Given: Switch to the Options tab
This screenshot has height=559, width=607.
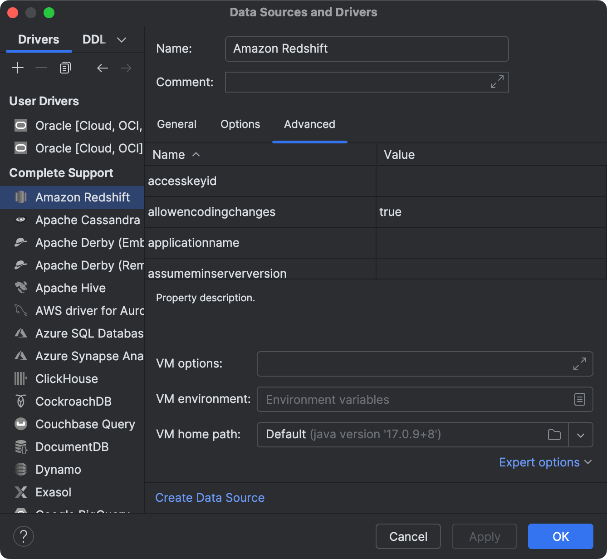Looking at the screenshot, I should click(240, 124).
